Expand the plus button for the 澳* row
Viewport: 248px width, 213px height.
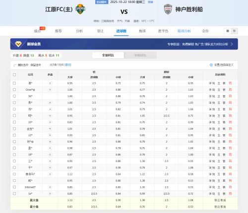pyautogui.click(x=50, y=83)
